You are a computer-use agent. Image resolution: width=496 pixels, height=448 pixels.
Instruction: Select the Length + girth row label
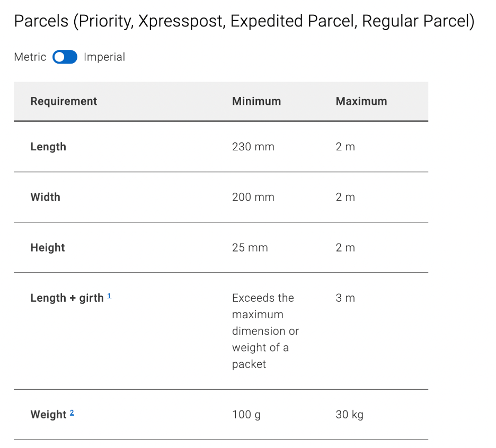click(67, 298)
